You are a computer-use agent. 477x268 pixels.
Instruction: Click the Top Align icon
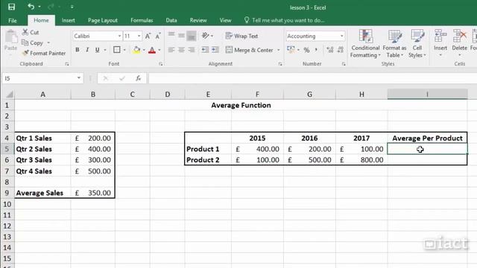pyautogui.click(x=171, y=36)
